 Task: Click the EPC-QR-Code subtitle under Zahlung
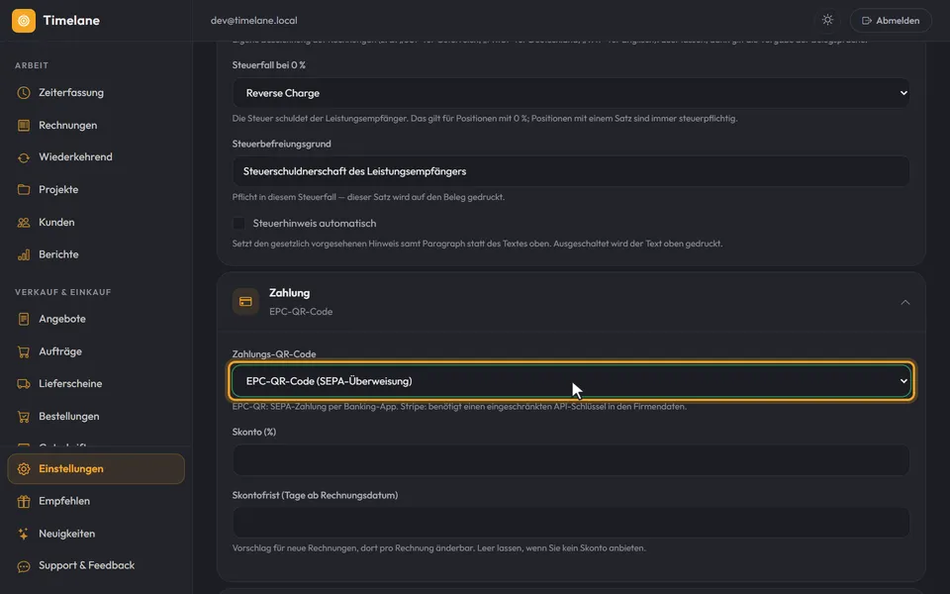coord(301,312)
